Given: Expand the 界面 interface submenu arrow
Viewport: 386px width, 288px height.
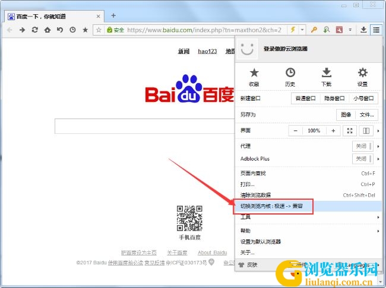Looking at the screenshot, I should click(x=378, y=131).
